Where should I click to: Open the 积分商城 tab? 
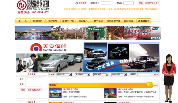(53, 21)
